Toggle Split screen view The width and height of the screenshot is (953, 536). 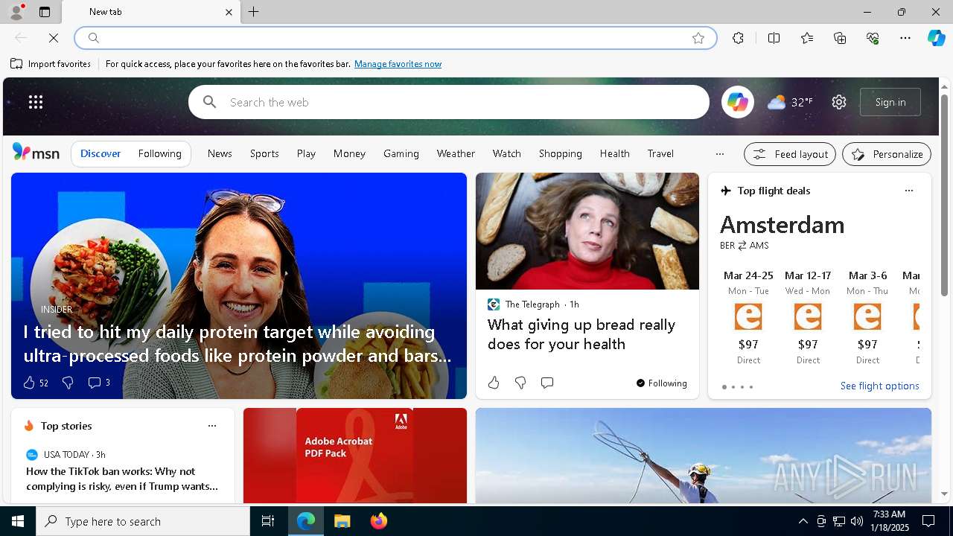tap(774, 38)
